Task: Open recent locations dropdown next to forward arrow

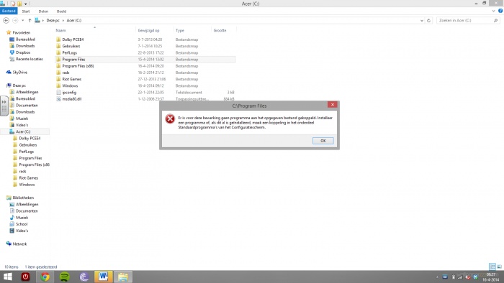Action: [22, 20]
